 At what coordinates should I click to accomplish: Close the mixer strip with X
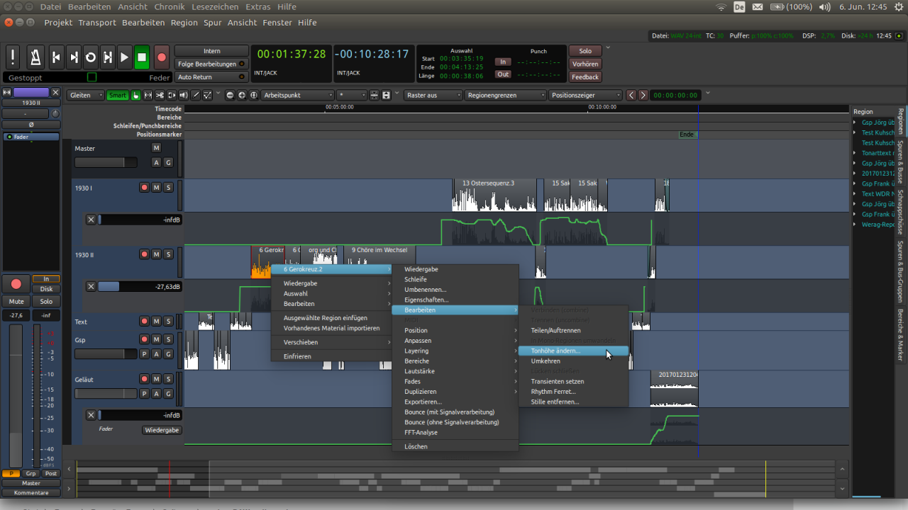click(x=56, y=92)
